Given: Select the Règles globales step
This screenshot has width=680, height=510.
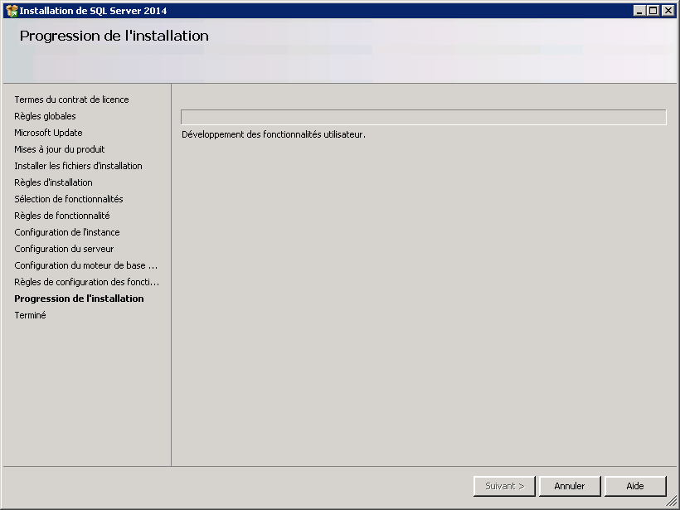Looking at the screenshot, I should [x=45, y=116].
